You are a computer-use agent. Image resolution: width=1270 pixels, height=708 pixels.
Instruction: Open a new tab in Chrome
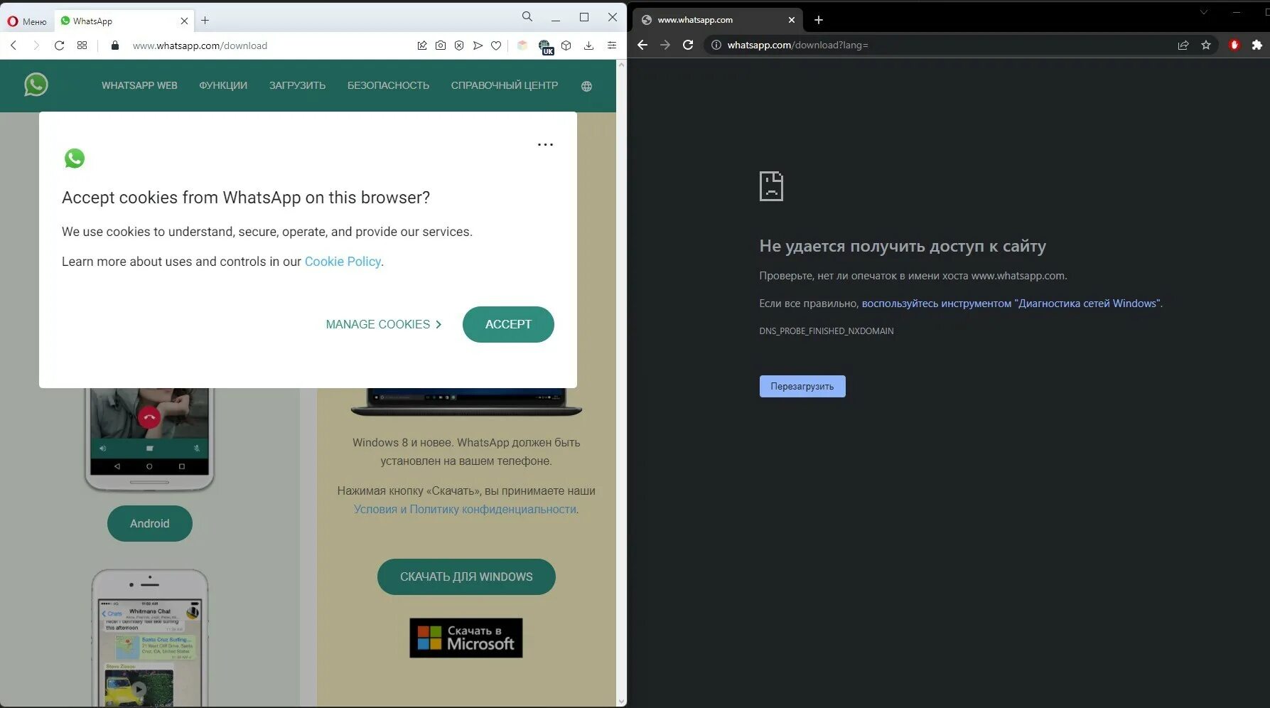(818, 20)
